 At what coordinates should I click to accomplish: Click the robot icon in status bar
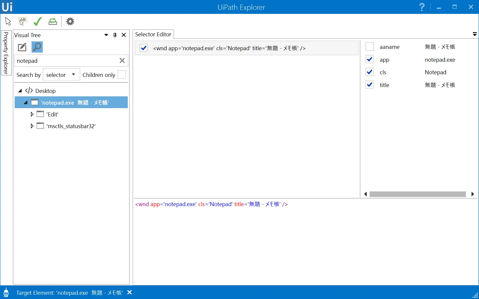pyautogui.click(x=6, y=293)
